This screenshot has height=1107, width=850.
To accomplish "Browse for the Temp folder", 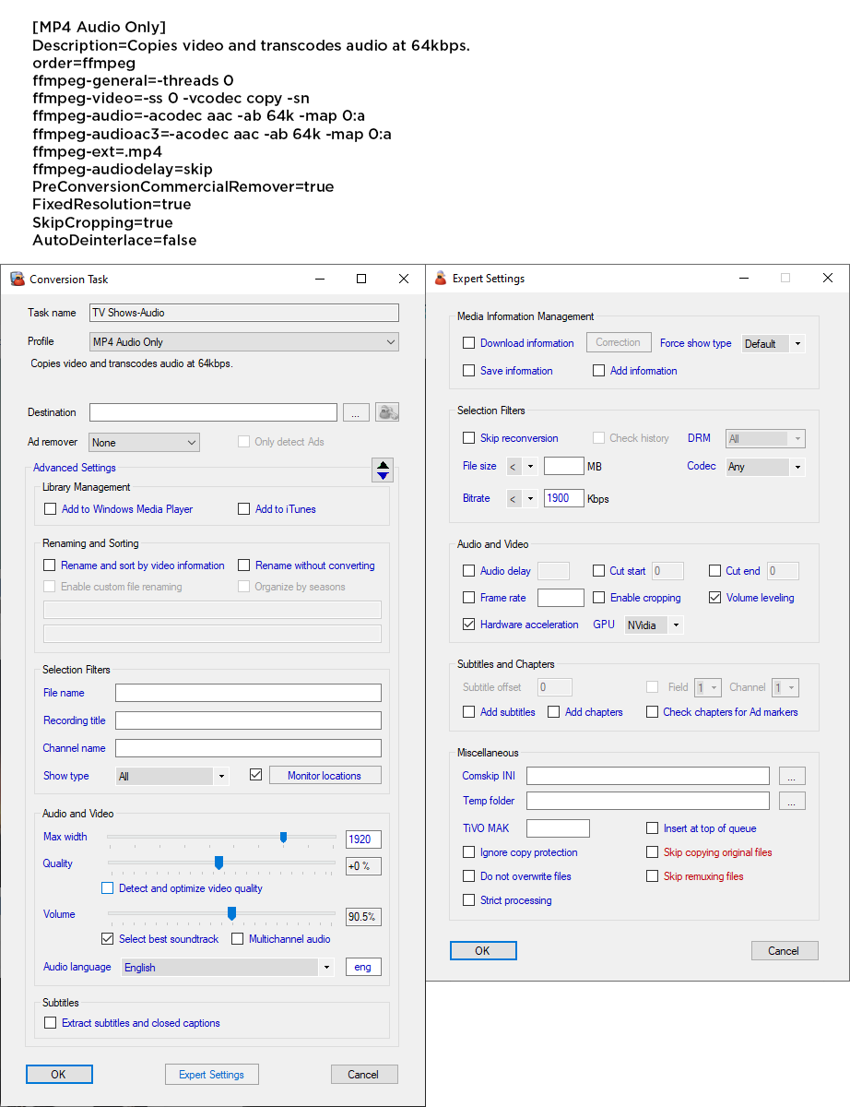I will tap(792, 801).
